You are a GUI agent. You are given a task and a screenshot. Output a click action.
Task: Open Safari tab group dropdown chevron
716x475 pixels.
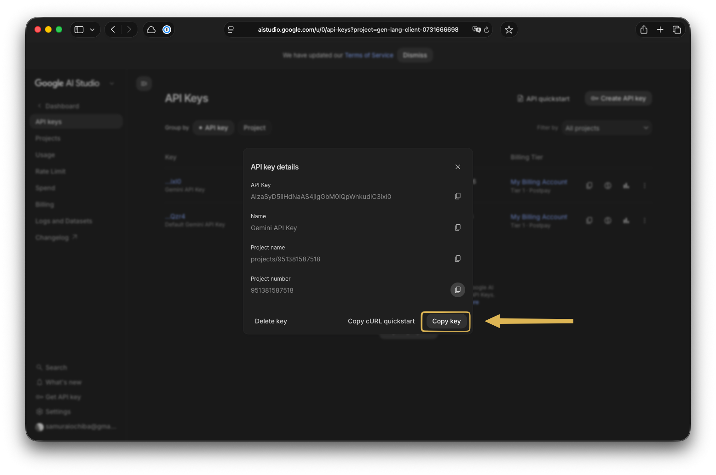point(92,29)
